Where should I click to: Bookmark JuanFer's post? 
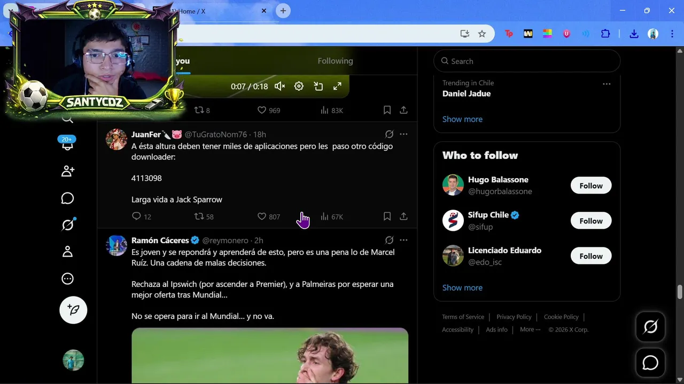pos(387,216)
